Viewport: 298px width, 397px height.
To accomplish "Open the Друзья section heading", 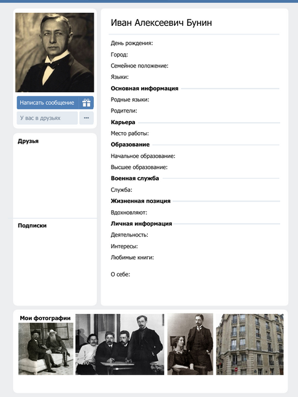I will tap(28, 141).
